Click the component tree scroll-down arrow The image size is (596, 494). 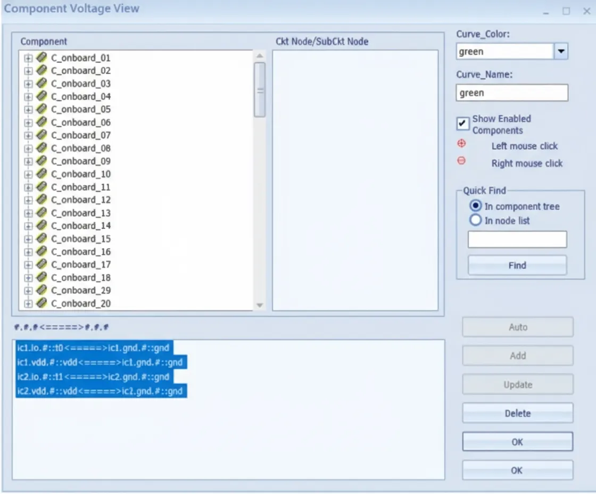pos(260,305)
